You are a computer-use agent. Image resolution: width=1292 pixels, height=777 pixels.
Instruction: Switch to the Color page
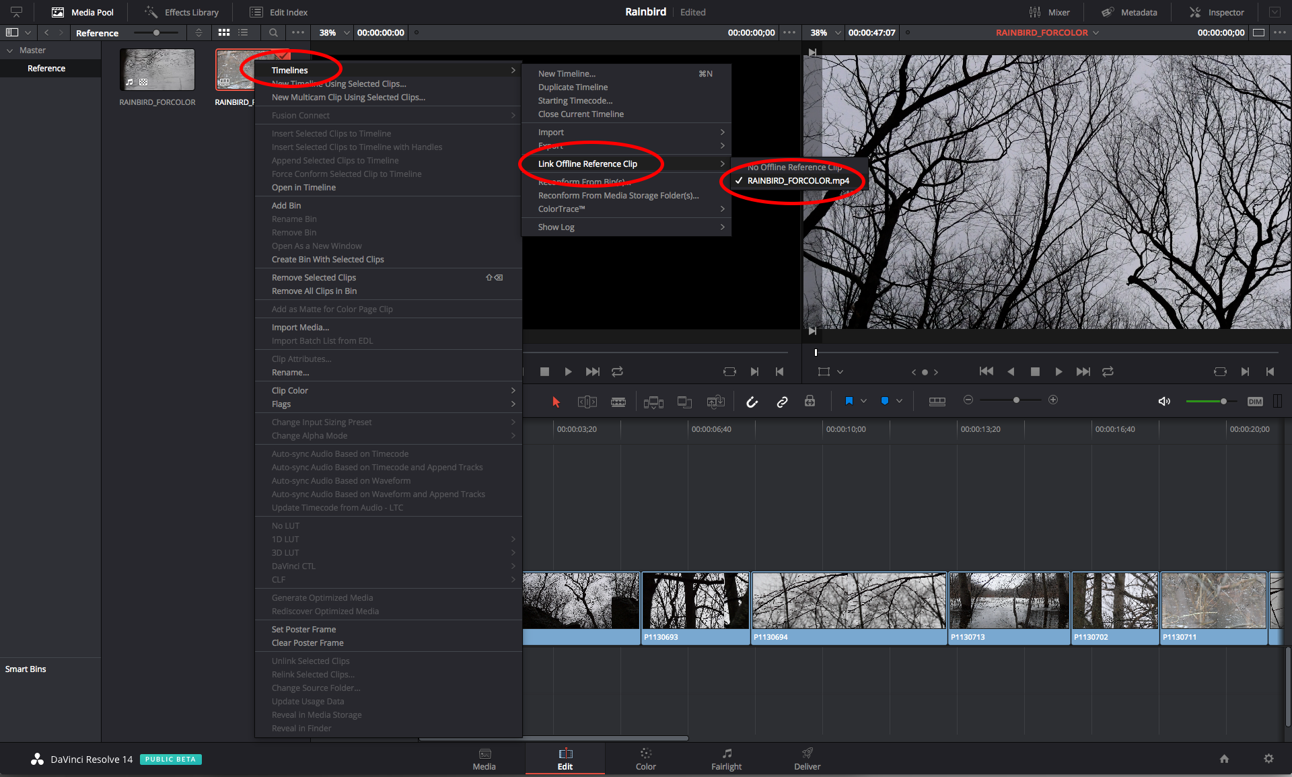(645, 758)
